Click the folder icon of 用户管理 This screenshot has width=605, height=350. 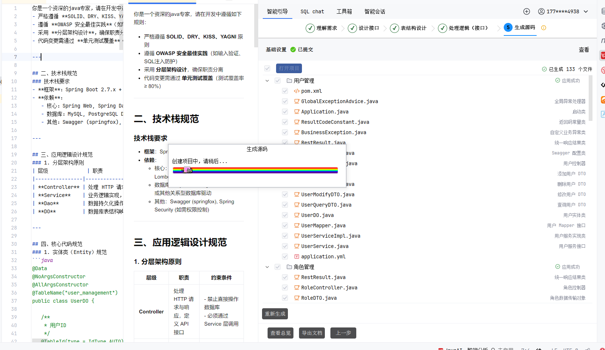(x=289, y=81)
